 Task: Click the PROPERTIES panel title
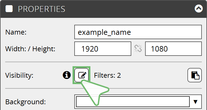coord(41,9)
